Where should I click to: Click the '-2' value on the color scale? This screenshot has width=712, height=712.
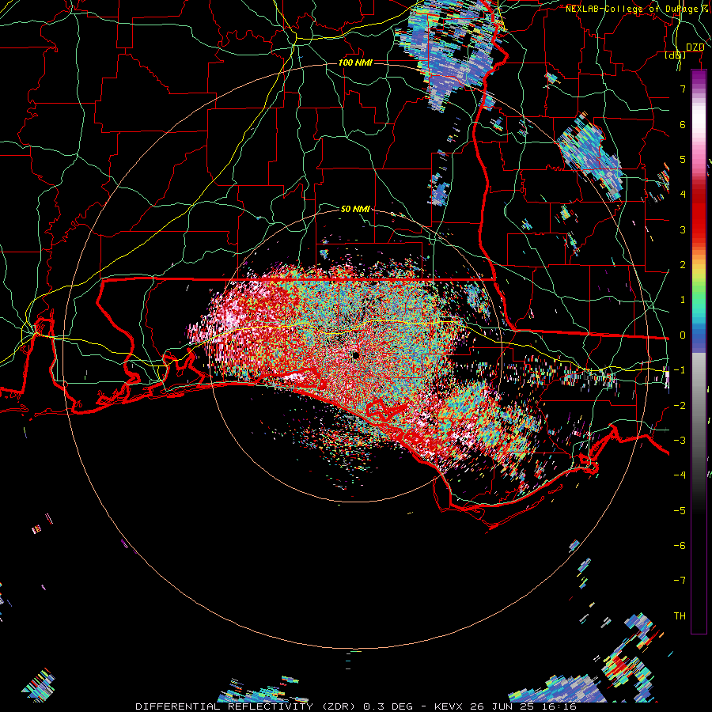680,406
